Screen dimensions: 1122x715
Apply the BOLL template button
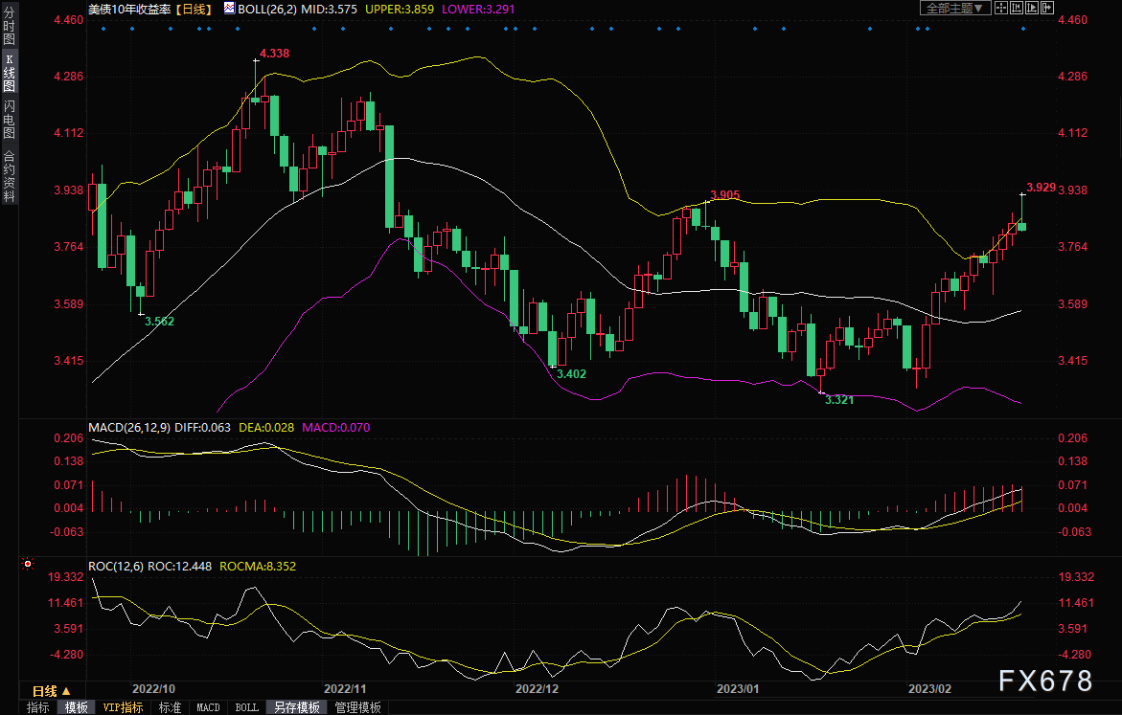click(247, 707)
